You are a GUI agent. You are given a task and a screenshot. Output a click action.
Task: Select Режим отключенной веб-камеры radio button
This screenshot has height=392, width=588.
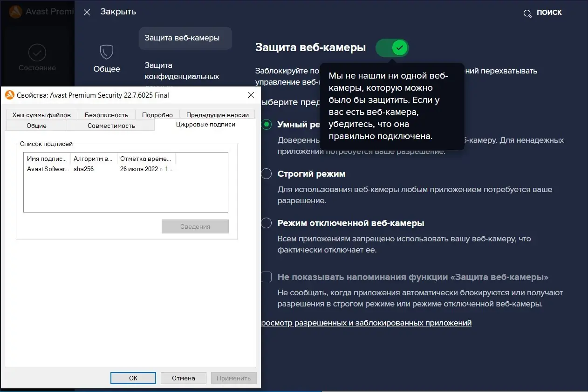pos(266,223)
